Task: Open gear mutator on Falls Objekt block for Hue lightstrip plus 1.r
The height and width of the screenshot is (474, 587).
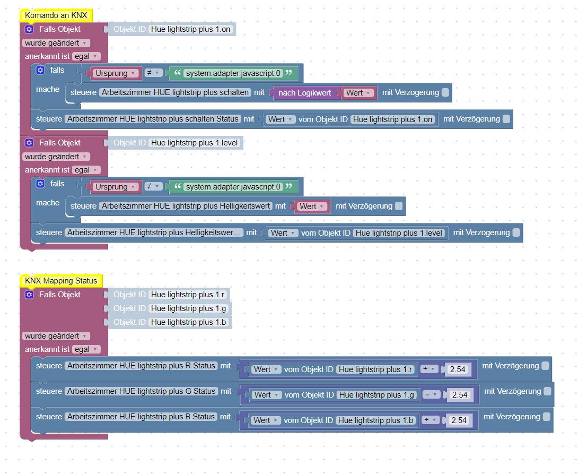Action: coord(29,295)
